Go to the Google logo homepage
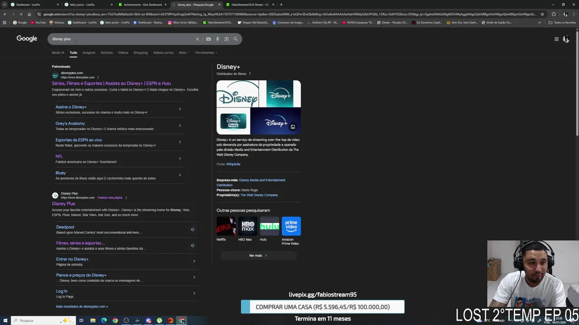Screen dimensions: 579x325 point(27,39)
